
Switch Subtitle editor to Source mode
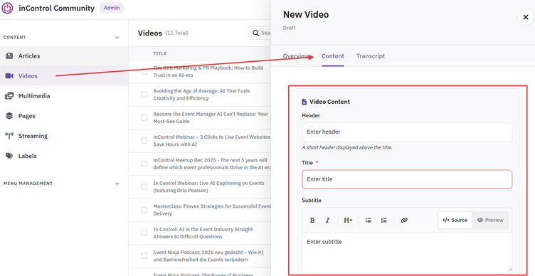455,220
